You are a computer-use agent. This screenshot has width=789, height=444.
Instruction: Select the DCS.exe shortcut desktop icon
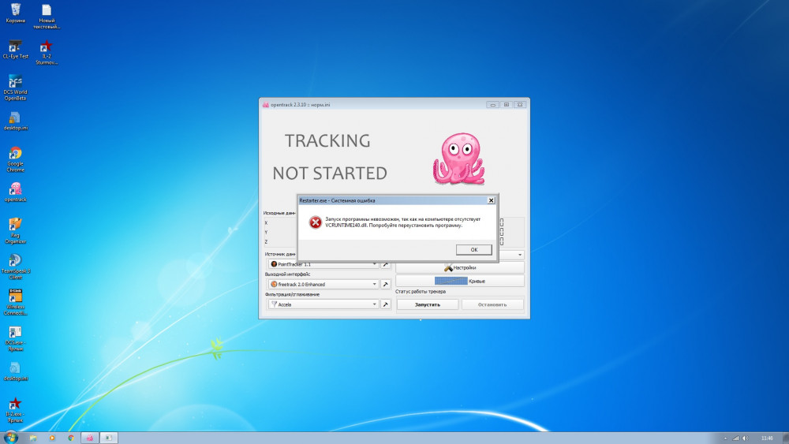tap(16, 338)
